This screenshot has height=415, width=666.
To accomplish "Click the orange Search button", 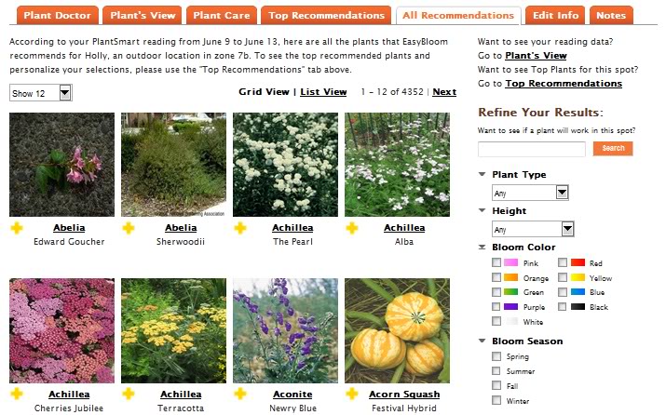I will 613,149.
